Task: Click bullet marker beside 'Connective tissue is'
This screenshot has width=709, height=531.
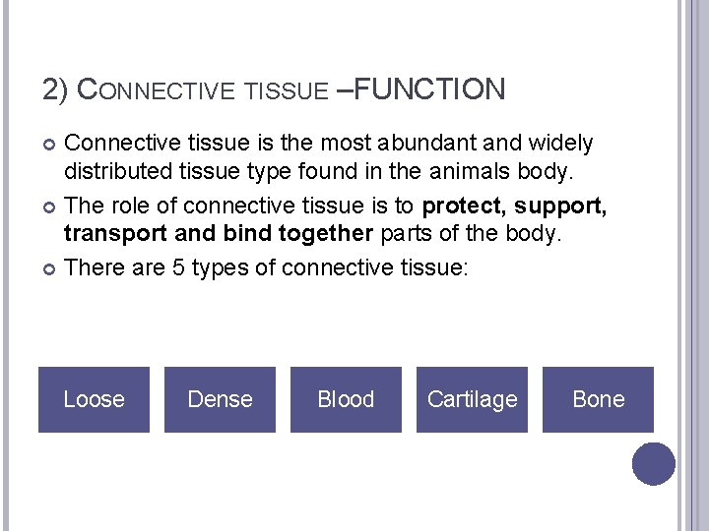Action: pyautogui.click(x=49, y=145)
